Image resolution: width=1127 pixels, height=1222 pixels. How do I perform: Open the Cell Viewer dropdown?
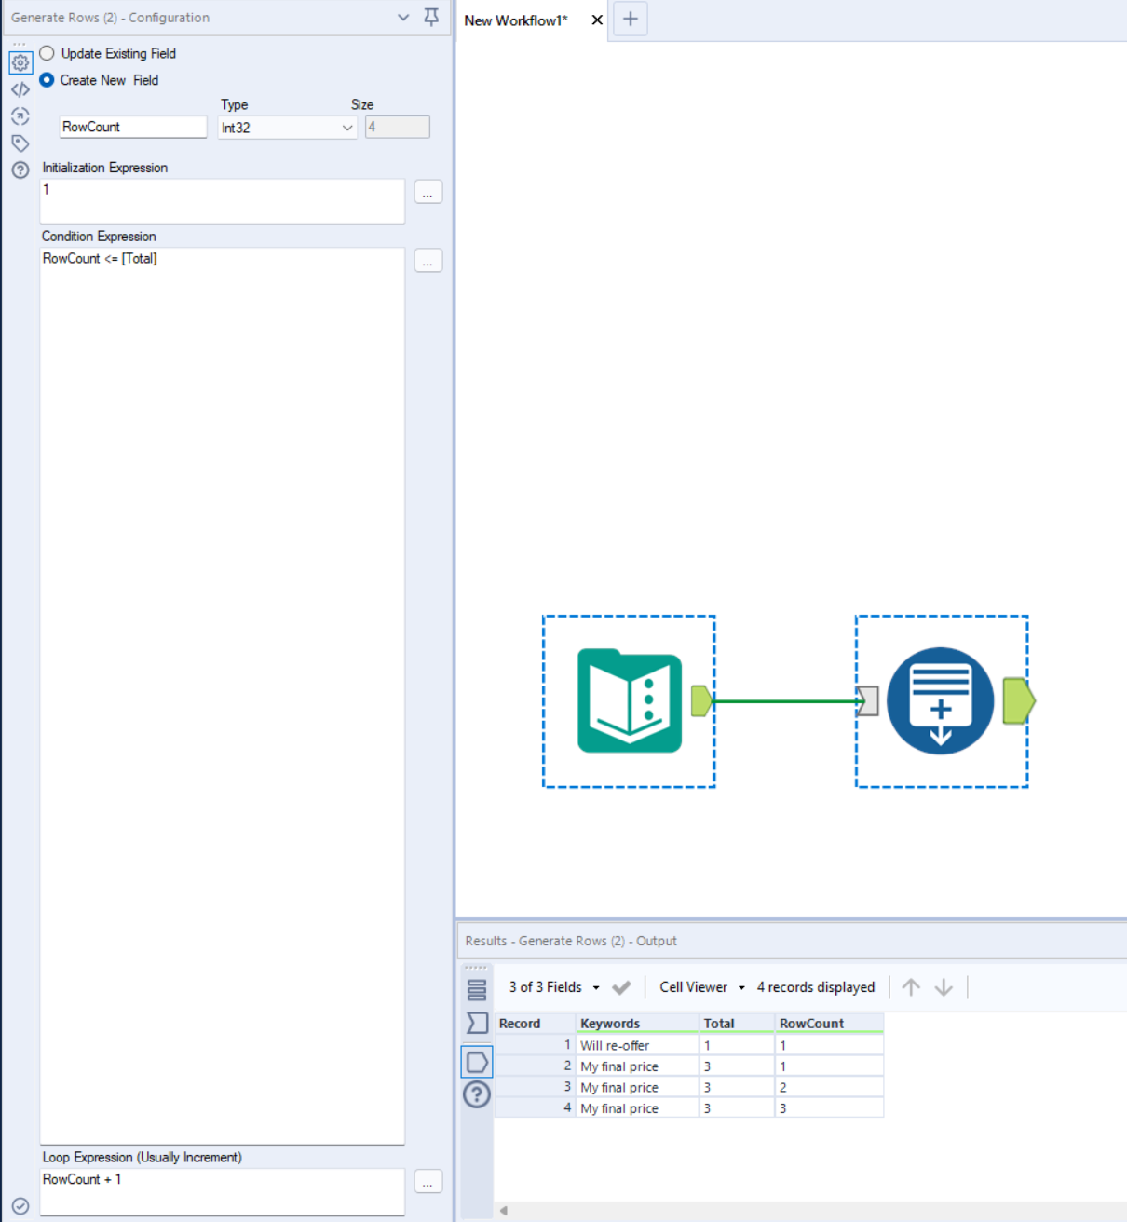point(740,986)
